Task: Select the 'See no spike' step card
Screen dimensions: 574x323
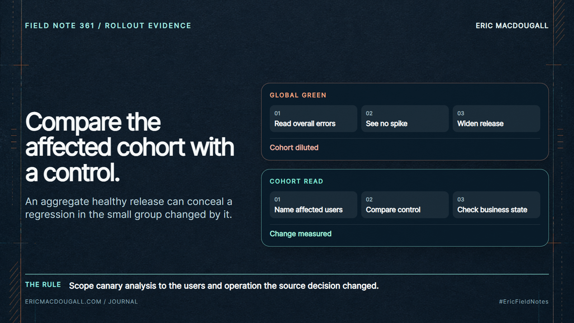Action: point(405,118)
